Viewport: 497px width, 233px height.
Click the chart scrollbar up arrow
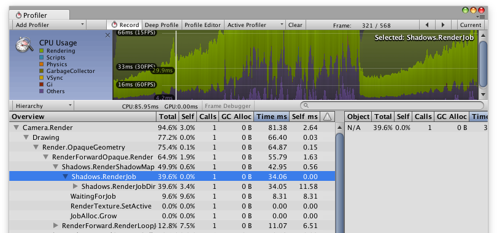[483, 35]
